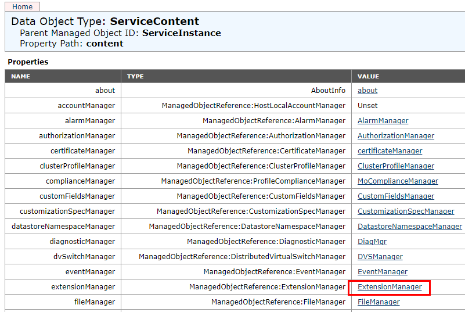This screenshot has width=465, height=312.
Task: Open the Home tab
Action: (x=22, y=7)
